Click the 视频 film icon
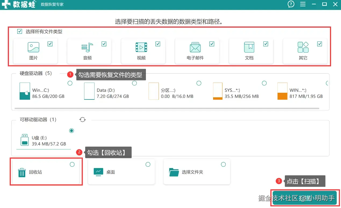341x208 pixels. coord(141,47)
